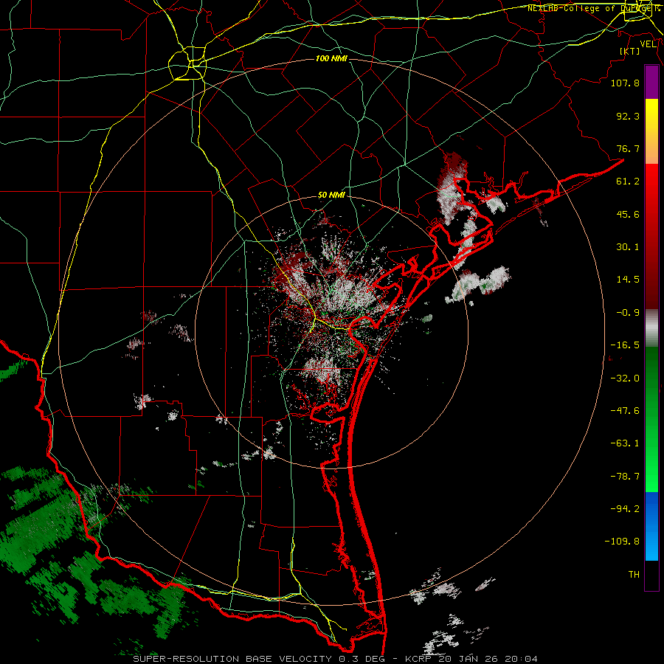
Task: Click the -32.0 velocity scale value
Action: 625,378
